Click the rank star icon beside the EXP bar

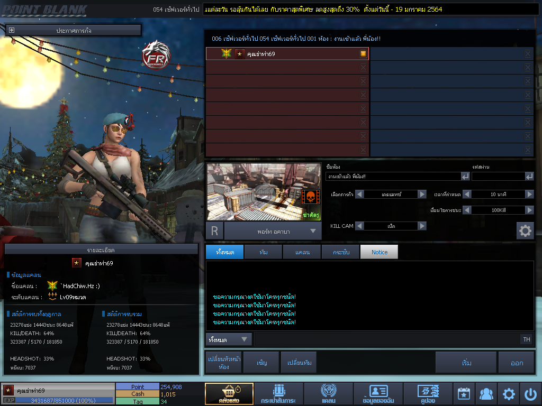pos(8,391)
